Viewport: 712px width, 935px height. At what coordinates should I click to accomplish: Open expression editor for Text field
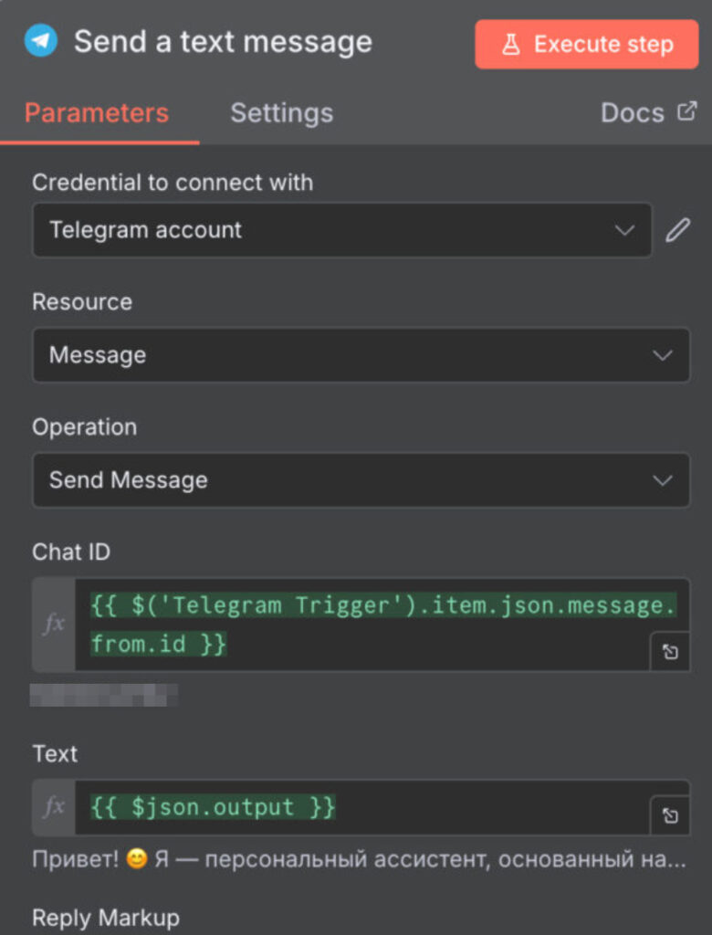click(x=670, y=815)
